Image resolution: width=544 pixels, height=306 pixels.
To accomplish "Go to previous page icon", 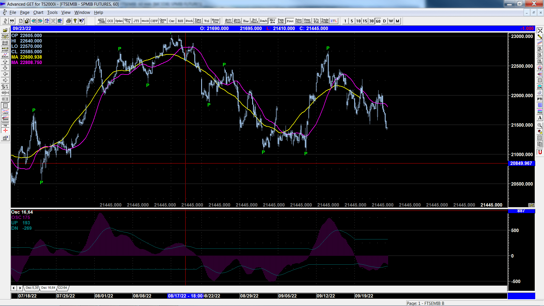I will 34,21.
